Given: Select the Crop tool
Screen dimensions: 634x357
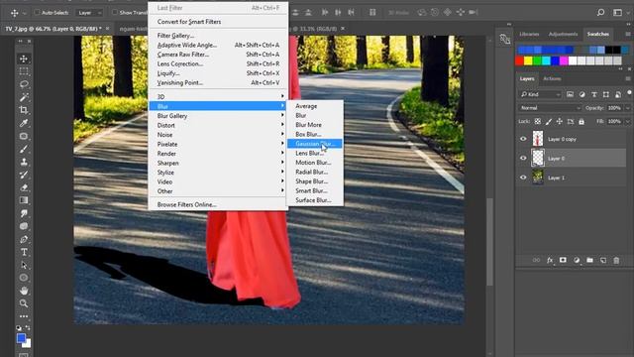Looking at the screenshot, I should tap(24, 110).
